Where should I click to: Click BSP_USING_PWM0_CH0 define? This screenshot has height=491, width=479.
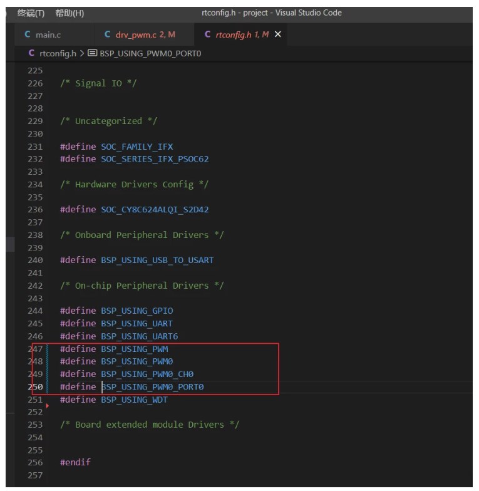(x=147, y=375)
